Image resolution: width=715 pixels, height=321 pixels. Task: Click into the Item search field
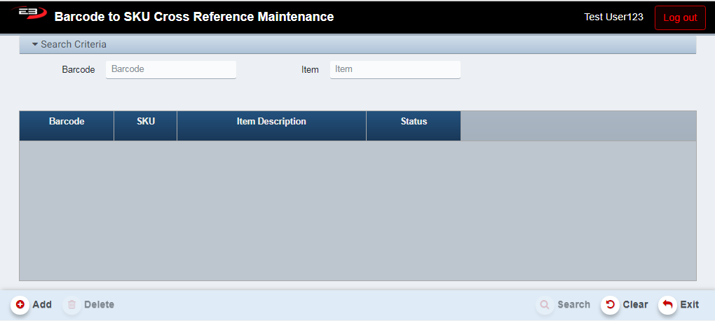395,69
